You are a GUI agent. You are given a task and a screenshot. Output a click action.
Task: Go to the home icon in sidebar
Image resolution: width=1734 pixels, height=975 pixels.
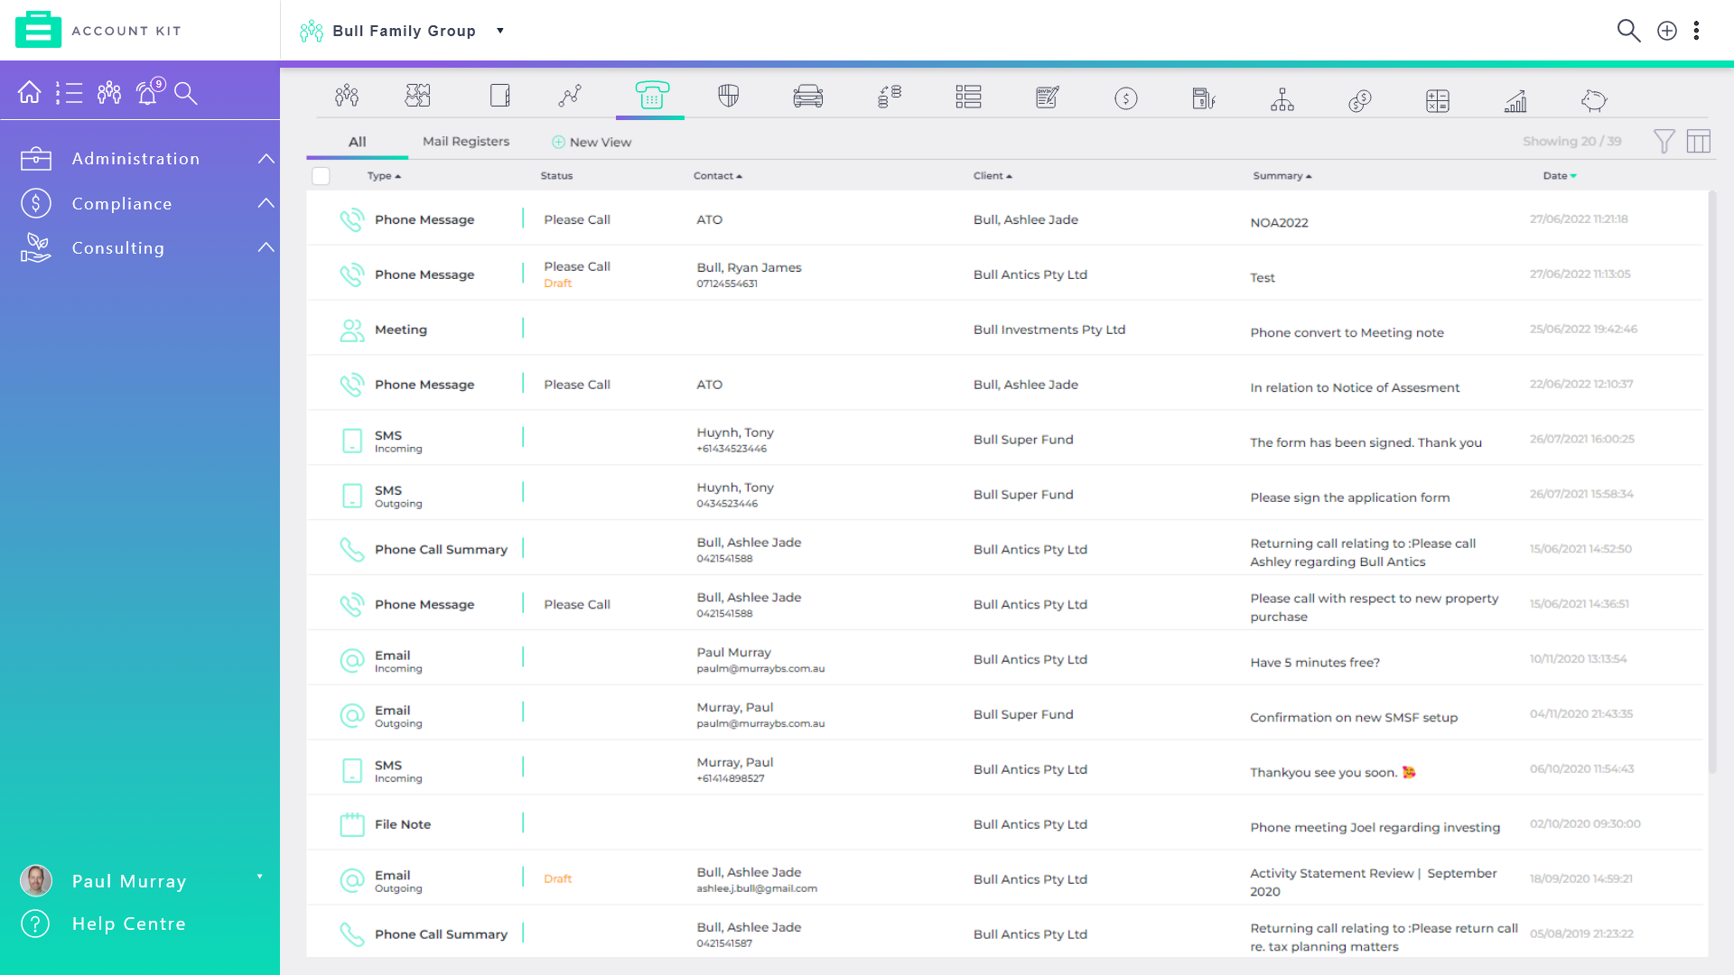point(29,92)
